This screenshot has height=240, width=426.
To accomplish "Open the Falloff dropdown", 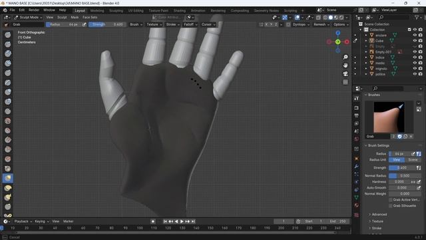I will [x=190, y=25].
